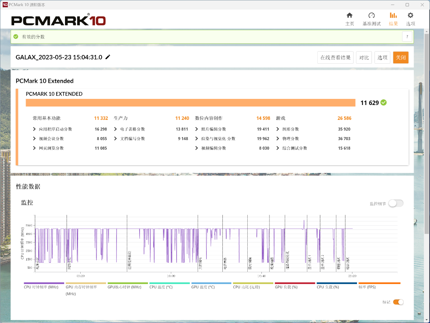Expand 网页浏览分数 row
The height and width of the screenshot is (323, 430).
tap(34, 148)
